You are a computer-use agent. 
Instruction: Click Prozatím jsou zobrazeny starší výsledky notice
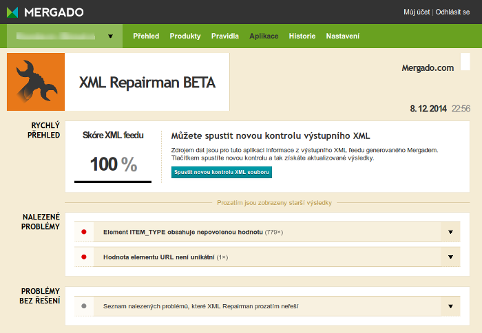click(x=274, y=203)
